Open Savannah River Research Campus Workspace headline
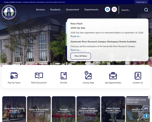 pyautogui.click(x=103, y=42)
